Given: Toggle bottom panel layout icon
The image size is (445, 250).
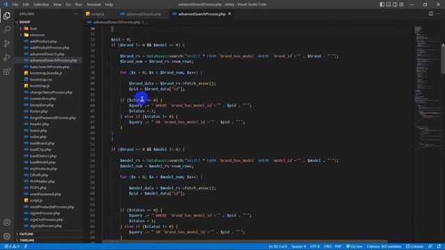Looking at the screenshot, I should coord(389,4).
